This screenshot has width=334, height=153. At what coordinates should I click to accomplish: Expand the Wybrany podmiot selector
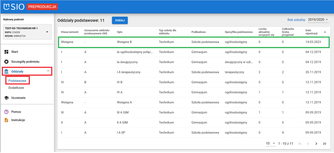point(47,32)
